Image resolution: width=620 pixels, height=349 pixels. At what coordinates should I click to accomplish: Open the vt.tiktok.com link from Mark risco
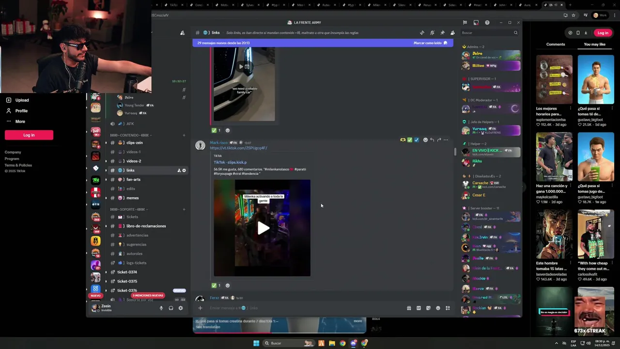[x=238, y=148]
